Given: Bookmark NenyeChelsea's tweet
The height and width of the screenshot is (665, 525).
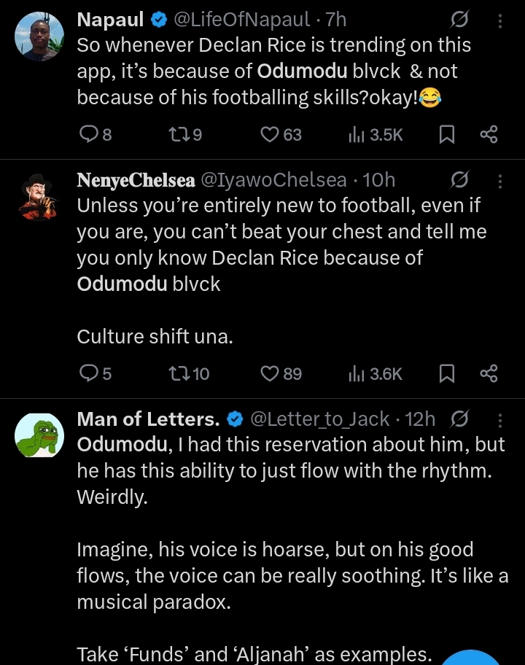Looking at the screenshot, I should click(448, 374).
